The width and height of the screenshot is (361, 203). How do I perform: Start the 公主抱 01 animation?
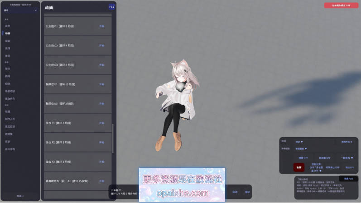point(102,26)
